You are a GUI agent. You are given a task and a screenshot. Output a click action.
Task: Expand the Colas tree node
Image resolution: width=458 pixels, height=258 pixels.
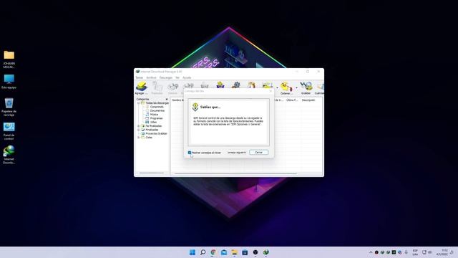point(138,138)
